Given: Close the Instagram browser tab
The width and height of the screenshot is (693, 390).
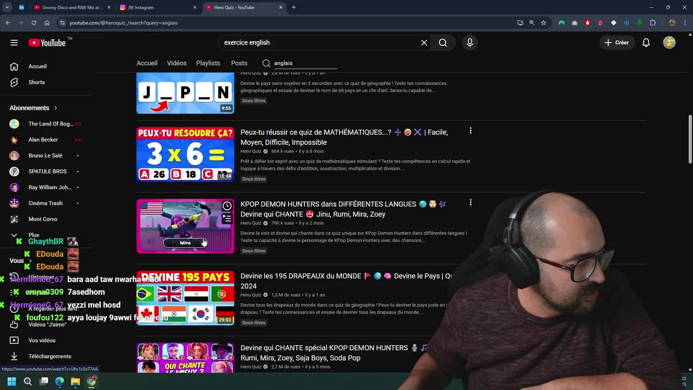Looking at the screenshot, I should tap(195, 8).
